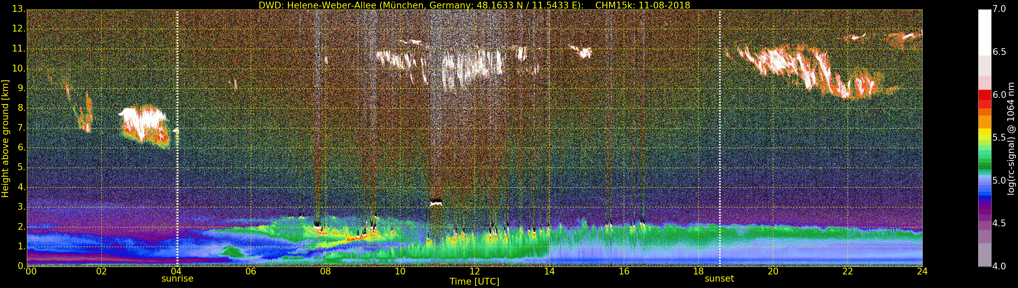Click the colorbar tick label 4.5

(x=999, y=224)
